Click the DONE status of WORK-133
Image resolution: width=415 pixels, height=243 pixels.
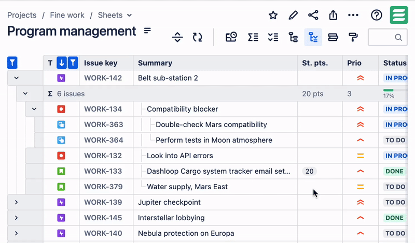394,171
